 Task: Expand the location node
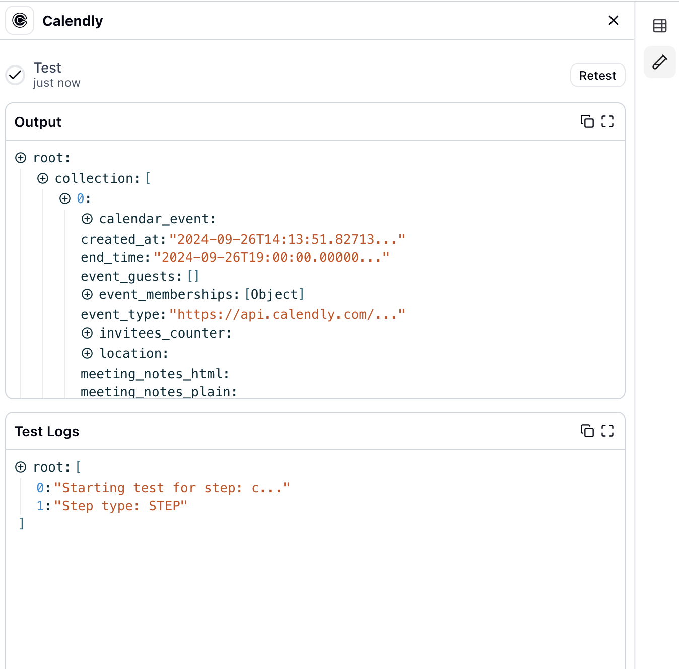pyautogui.click(x=87, y=353)
